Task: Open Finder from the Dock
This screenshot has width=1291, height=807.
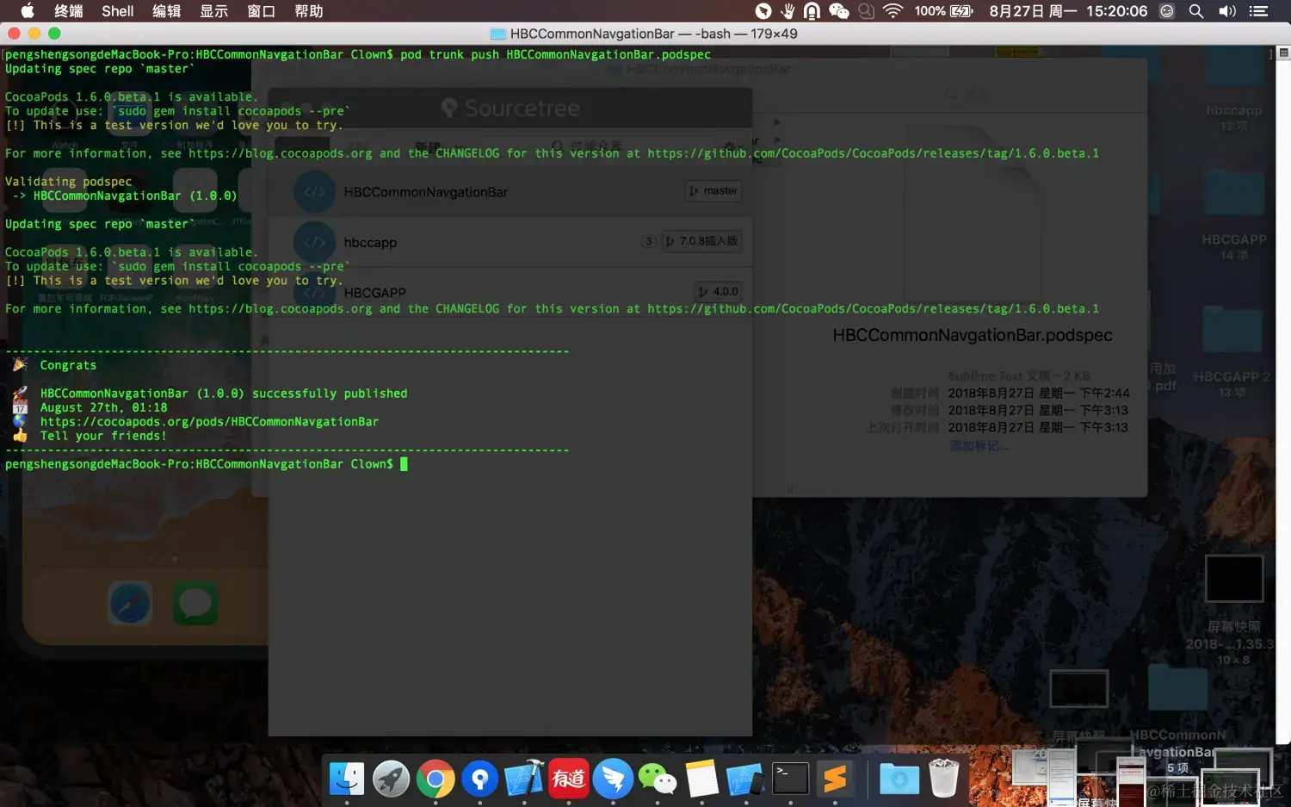Action: click(x=347, y=779)
